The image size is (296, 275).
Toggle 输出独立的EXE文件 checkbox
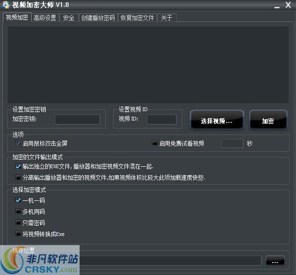pyautogui.click(x=18, y=166)
